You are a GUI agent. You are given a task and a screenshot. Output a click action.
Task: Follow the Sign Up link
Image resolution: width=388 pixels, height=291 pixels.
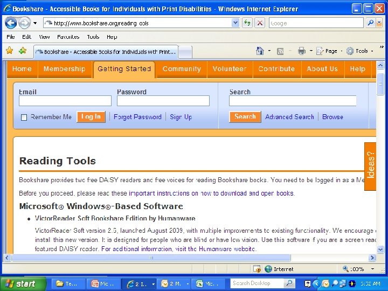(181, 117)
